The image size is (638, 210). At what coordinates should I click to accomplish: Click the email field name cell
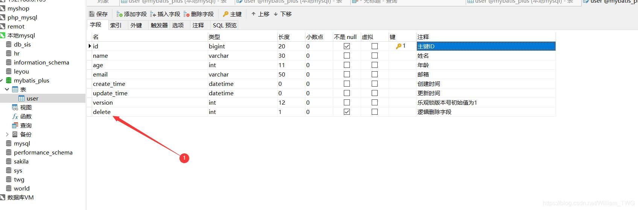tap(150, 74)
